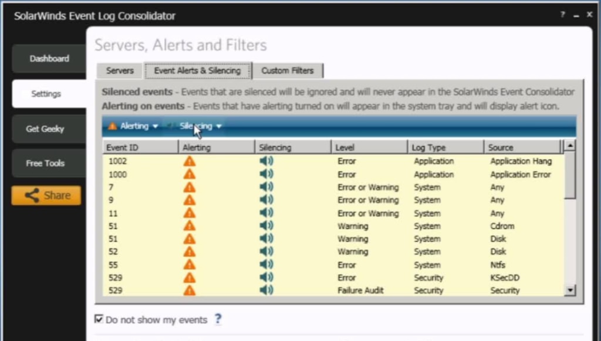
Task: Select the Event Alerts & Silencing tab
Action: 197,71
